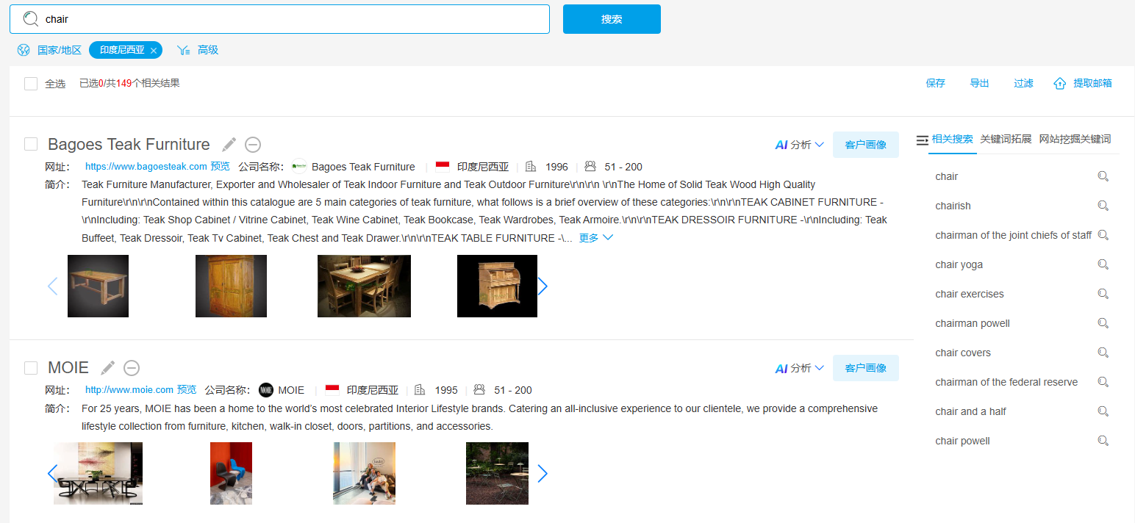Open the Bagoes dining set thumbnail
1135x523 pixels.
[x=364, y=286]
